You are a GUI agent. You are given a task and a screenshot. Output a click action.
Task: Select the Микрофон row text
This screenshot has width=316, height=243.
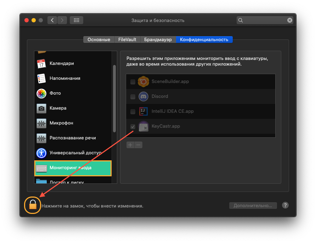[62, 123]
